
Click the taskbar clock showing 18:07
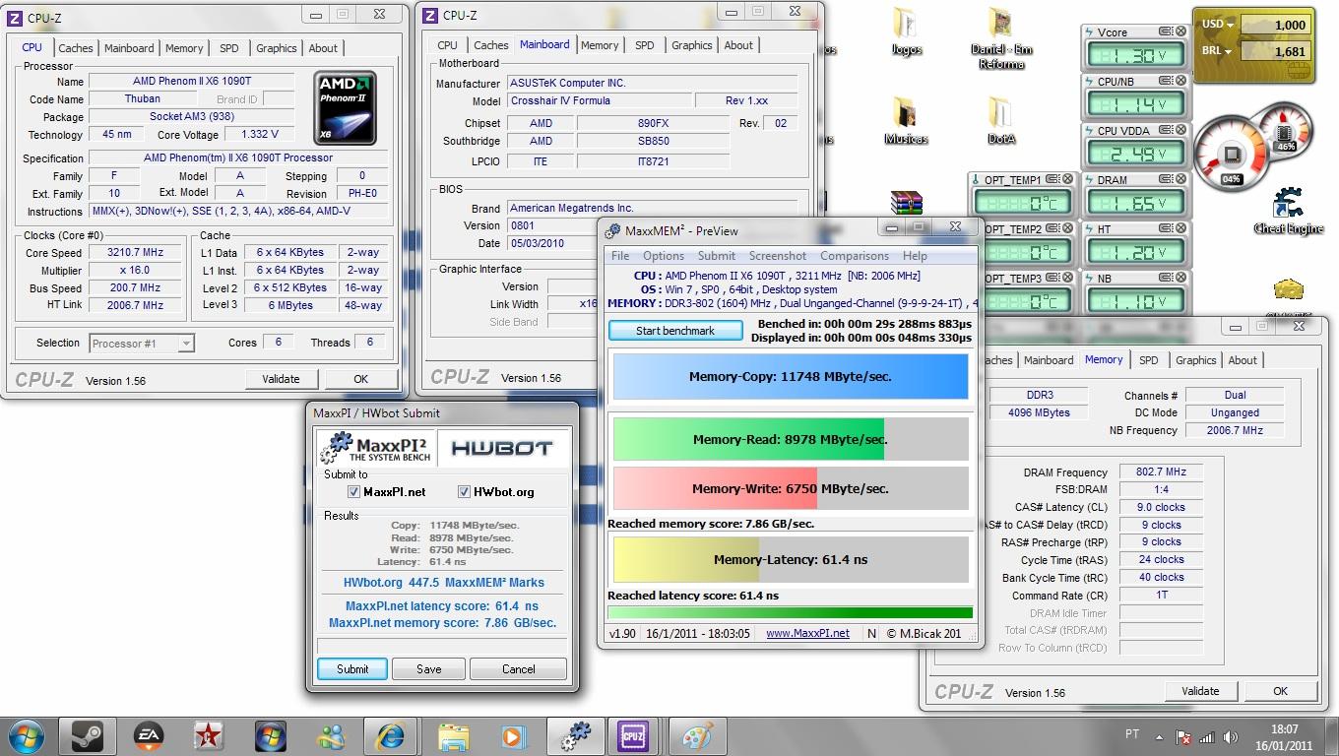click(x=1284, y=736)
